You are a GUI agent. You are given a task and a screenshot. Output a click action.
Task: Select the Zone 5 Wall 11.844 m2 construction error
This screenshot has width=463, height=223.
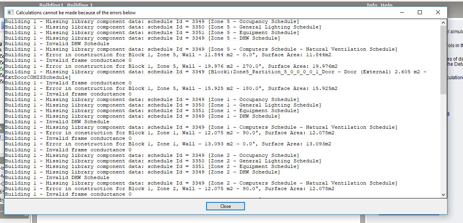168,55
